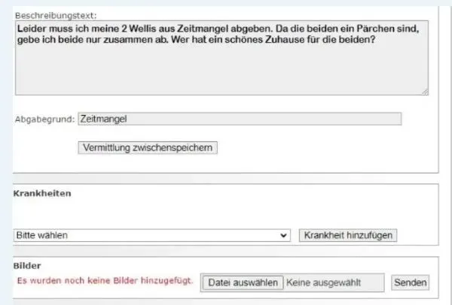Click the Beschreibungstext label

click(x=56, y=16)
